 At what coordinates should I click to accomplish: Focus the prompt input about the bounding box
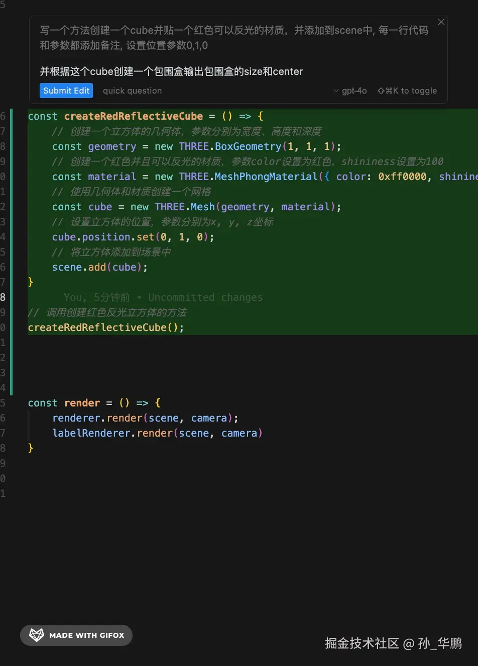click(x=171, y=71)
